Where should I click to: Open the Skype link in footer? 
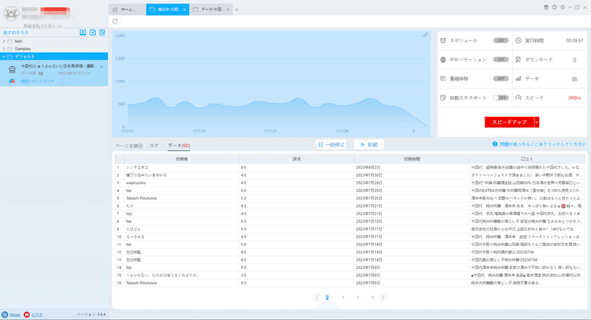click(15, 315)
